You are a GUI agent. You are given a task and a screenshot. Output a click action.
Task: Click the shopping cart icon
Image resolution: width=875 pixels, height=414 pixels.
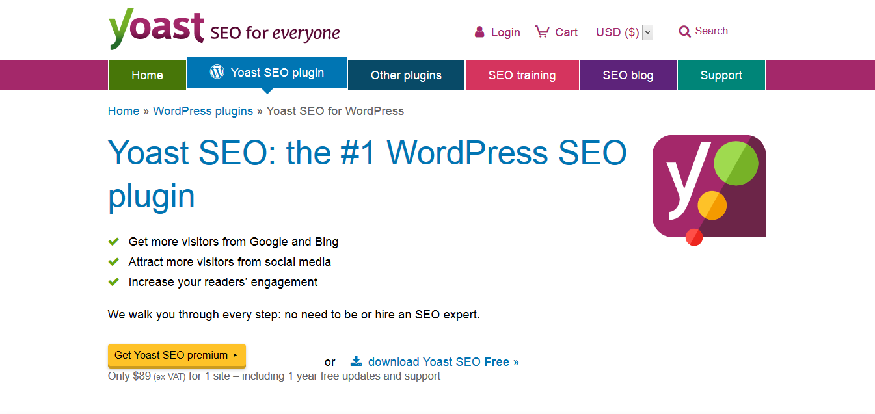click(x=542, y=31)
